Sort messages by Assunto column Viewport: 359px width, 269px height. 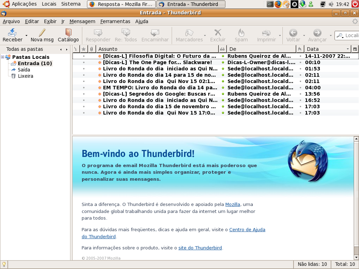tap(157, 49)
